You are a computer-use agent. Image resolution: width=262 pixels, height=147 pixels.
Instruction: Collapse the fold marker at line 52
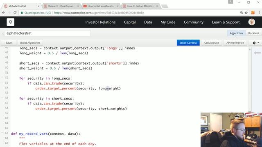click(x=2, y=77)
